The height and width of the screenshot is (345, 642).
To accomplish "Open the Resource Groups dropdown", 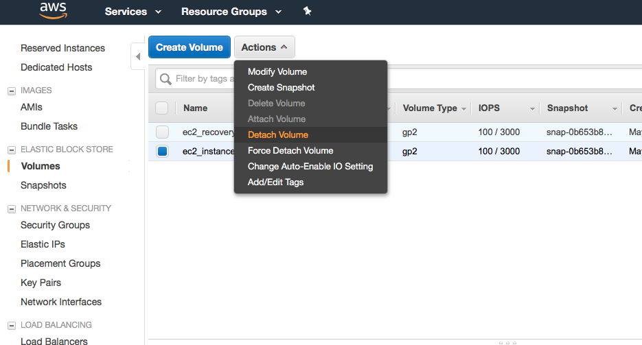I will tap(231, 12).
